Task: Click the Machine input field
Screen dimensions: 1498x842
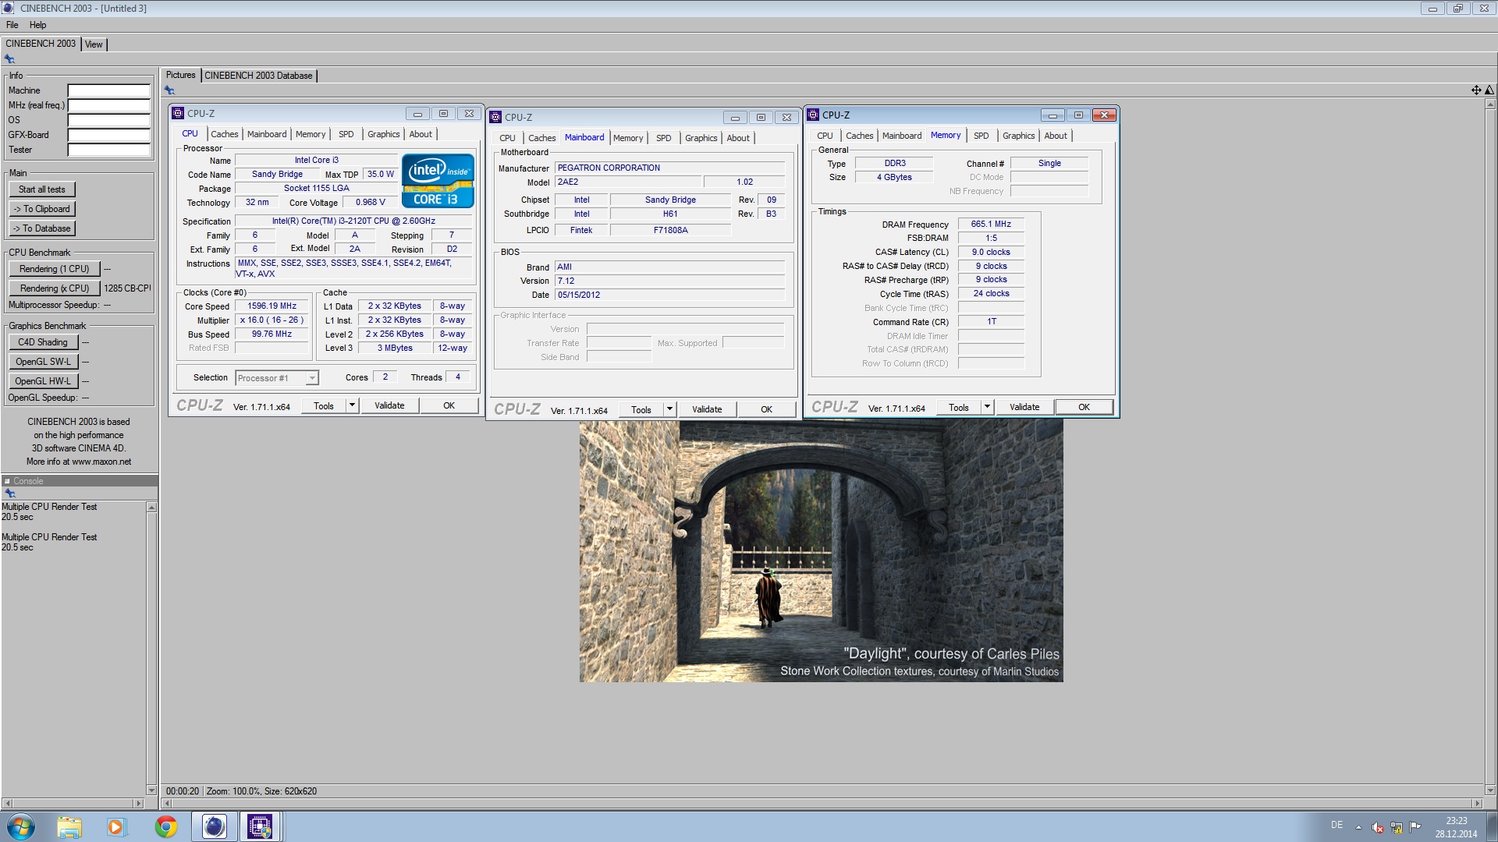Action: pyautogui.click(x=108, y=90)
